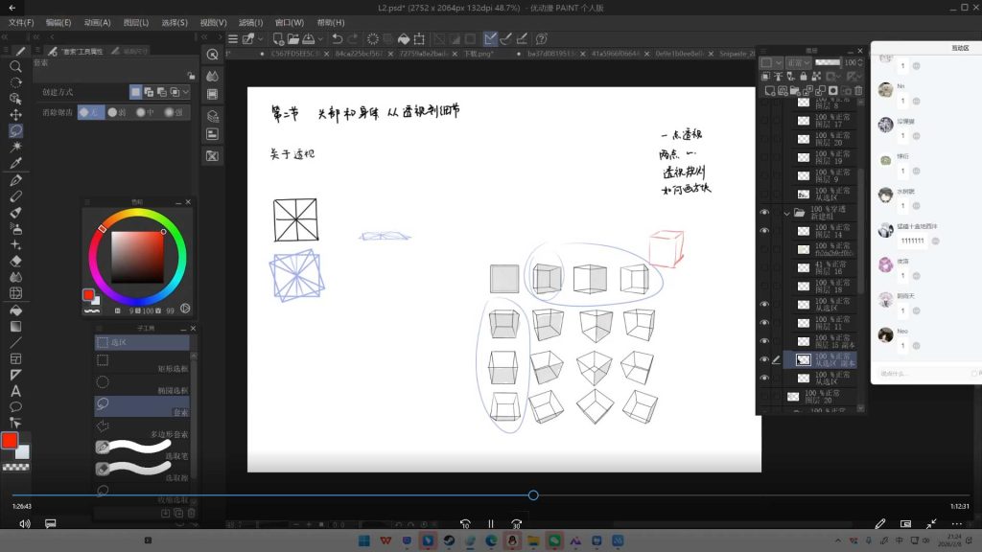Click the Redo icon in command bar
This screenshot has width=982, height=552.
[351, 38]
